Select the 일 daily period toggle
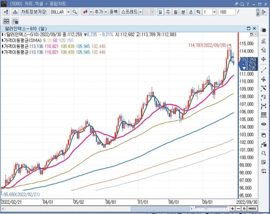 [160, 12]
